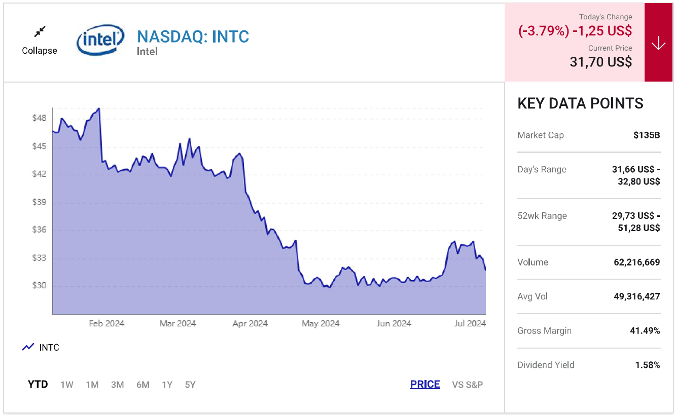The image size is (674, 415).
Task: Display the 5Y time range
Action: tap(190, 385)
